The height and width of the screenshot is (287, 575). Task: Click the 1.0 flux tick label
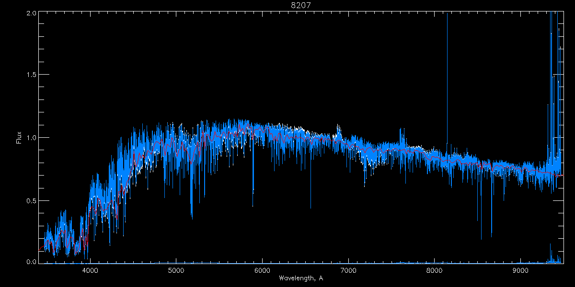31,138
